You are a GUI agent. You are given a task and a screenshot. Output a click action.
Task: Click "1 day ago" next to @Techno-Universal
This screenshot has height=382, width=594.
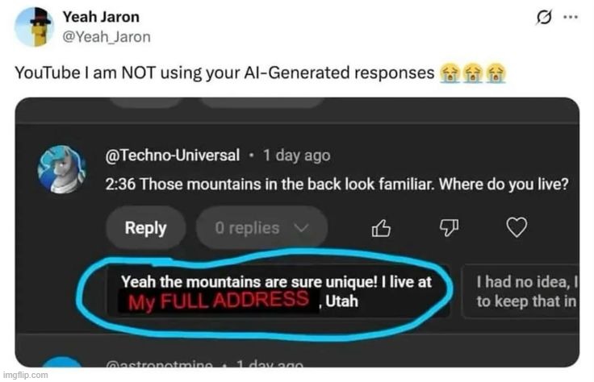(296, 156)
